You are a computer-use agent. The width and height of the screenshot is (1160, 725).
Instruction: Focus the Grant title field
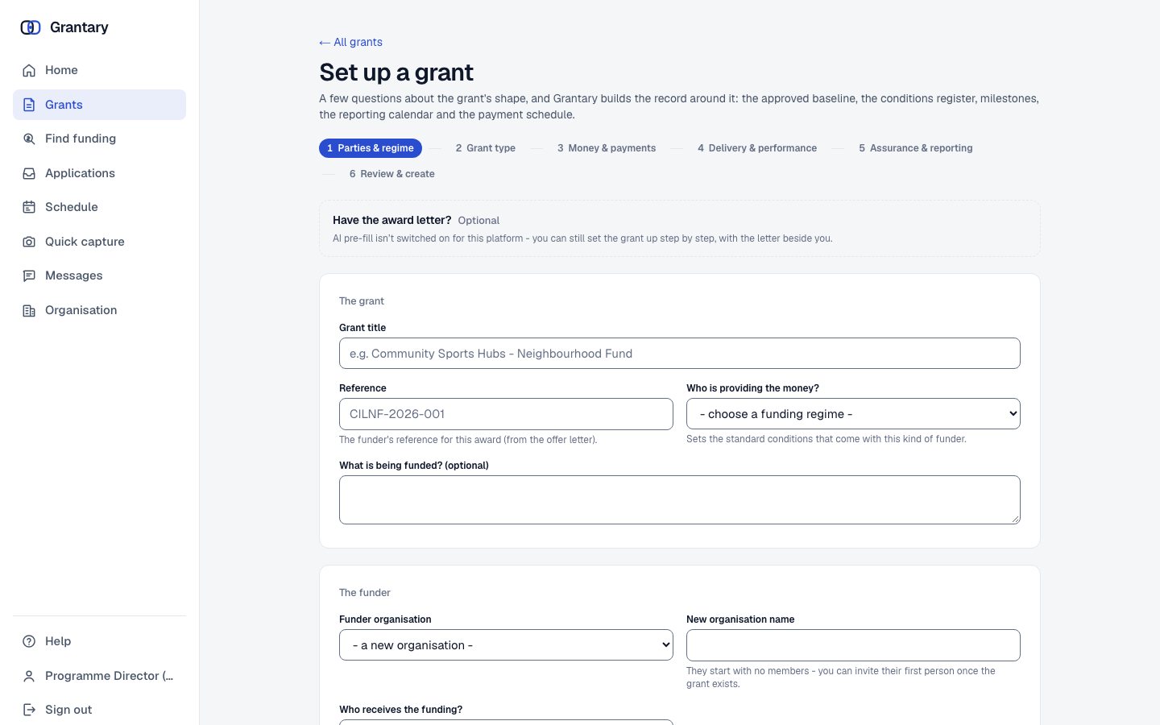point(680,354)
